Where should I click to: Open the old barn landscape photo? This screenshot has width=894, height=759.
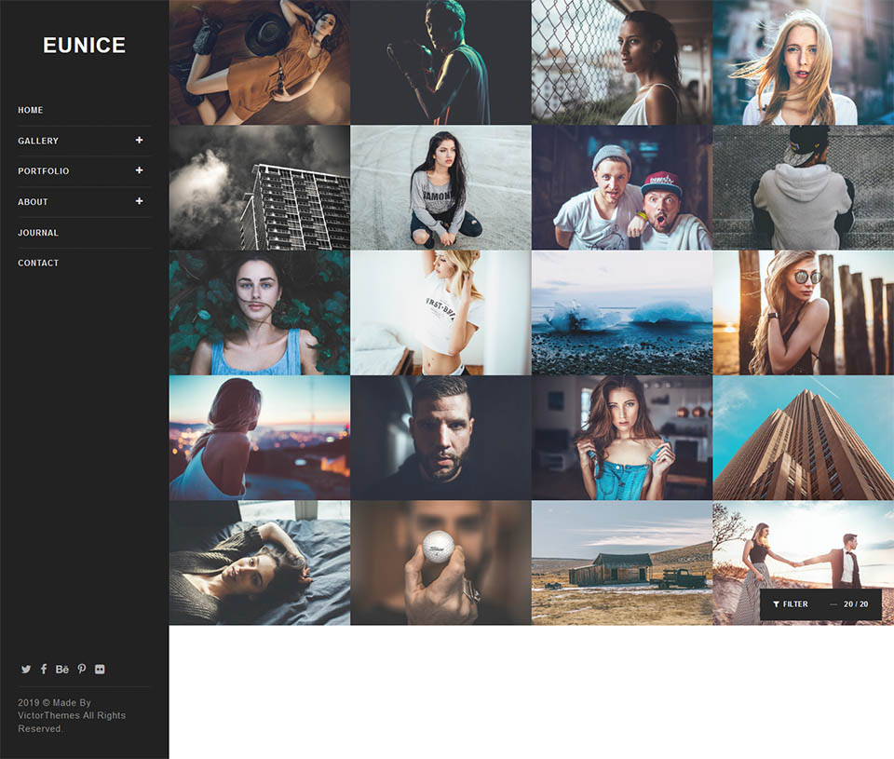(621, 562)
